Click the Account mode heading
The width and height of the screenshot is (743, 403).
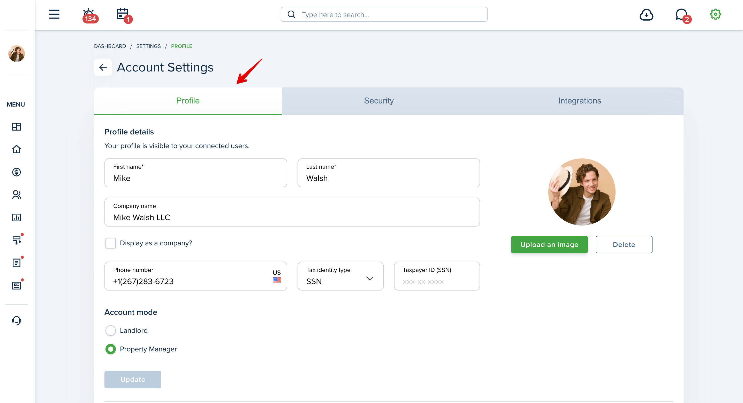[131, 312]
